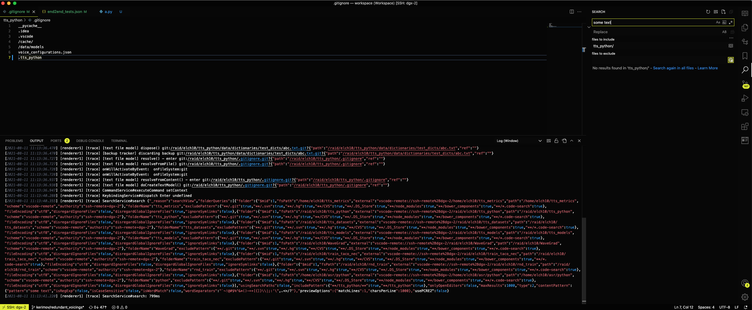Open the Remote Explorer view

click(745, 112)
